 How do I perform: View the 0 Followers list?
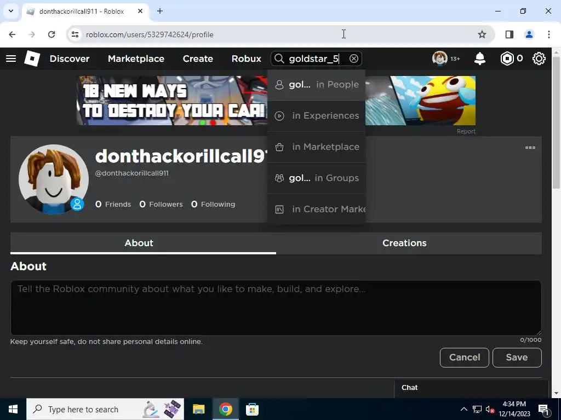tap(161, 205)
